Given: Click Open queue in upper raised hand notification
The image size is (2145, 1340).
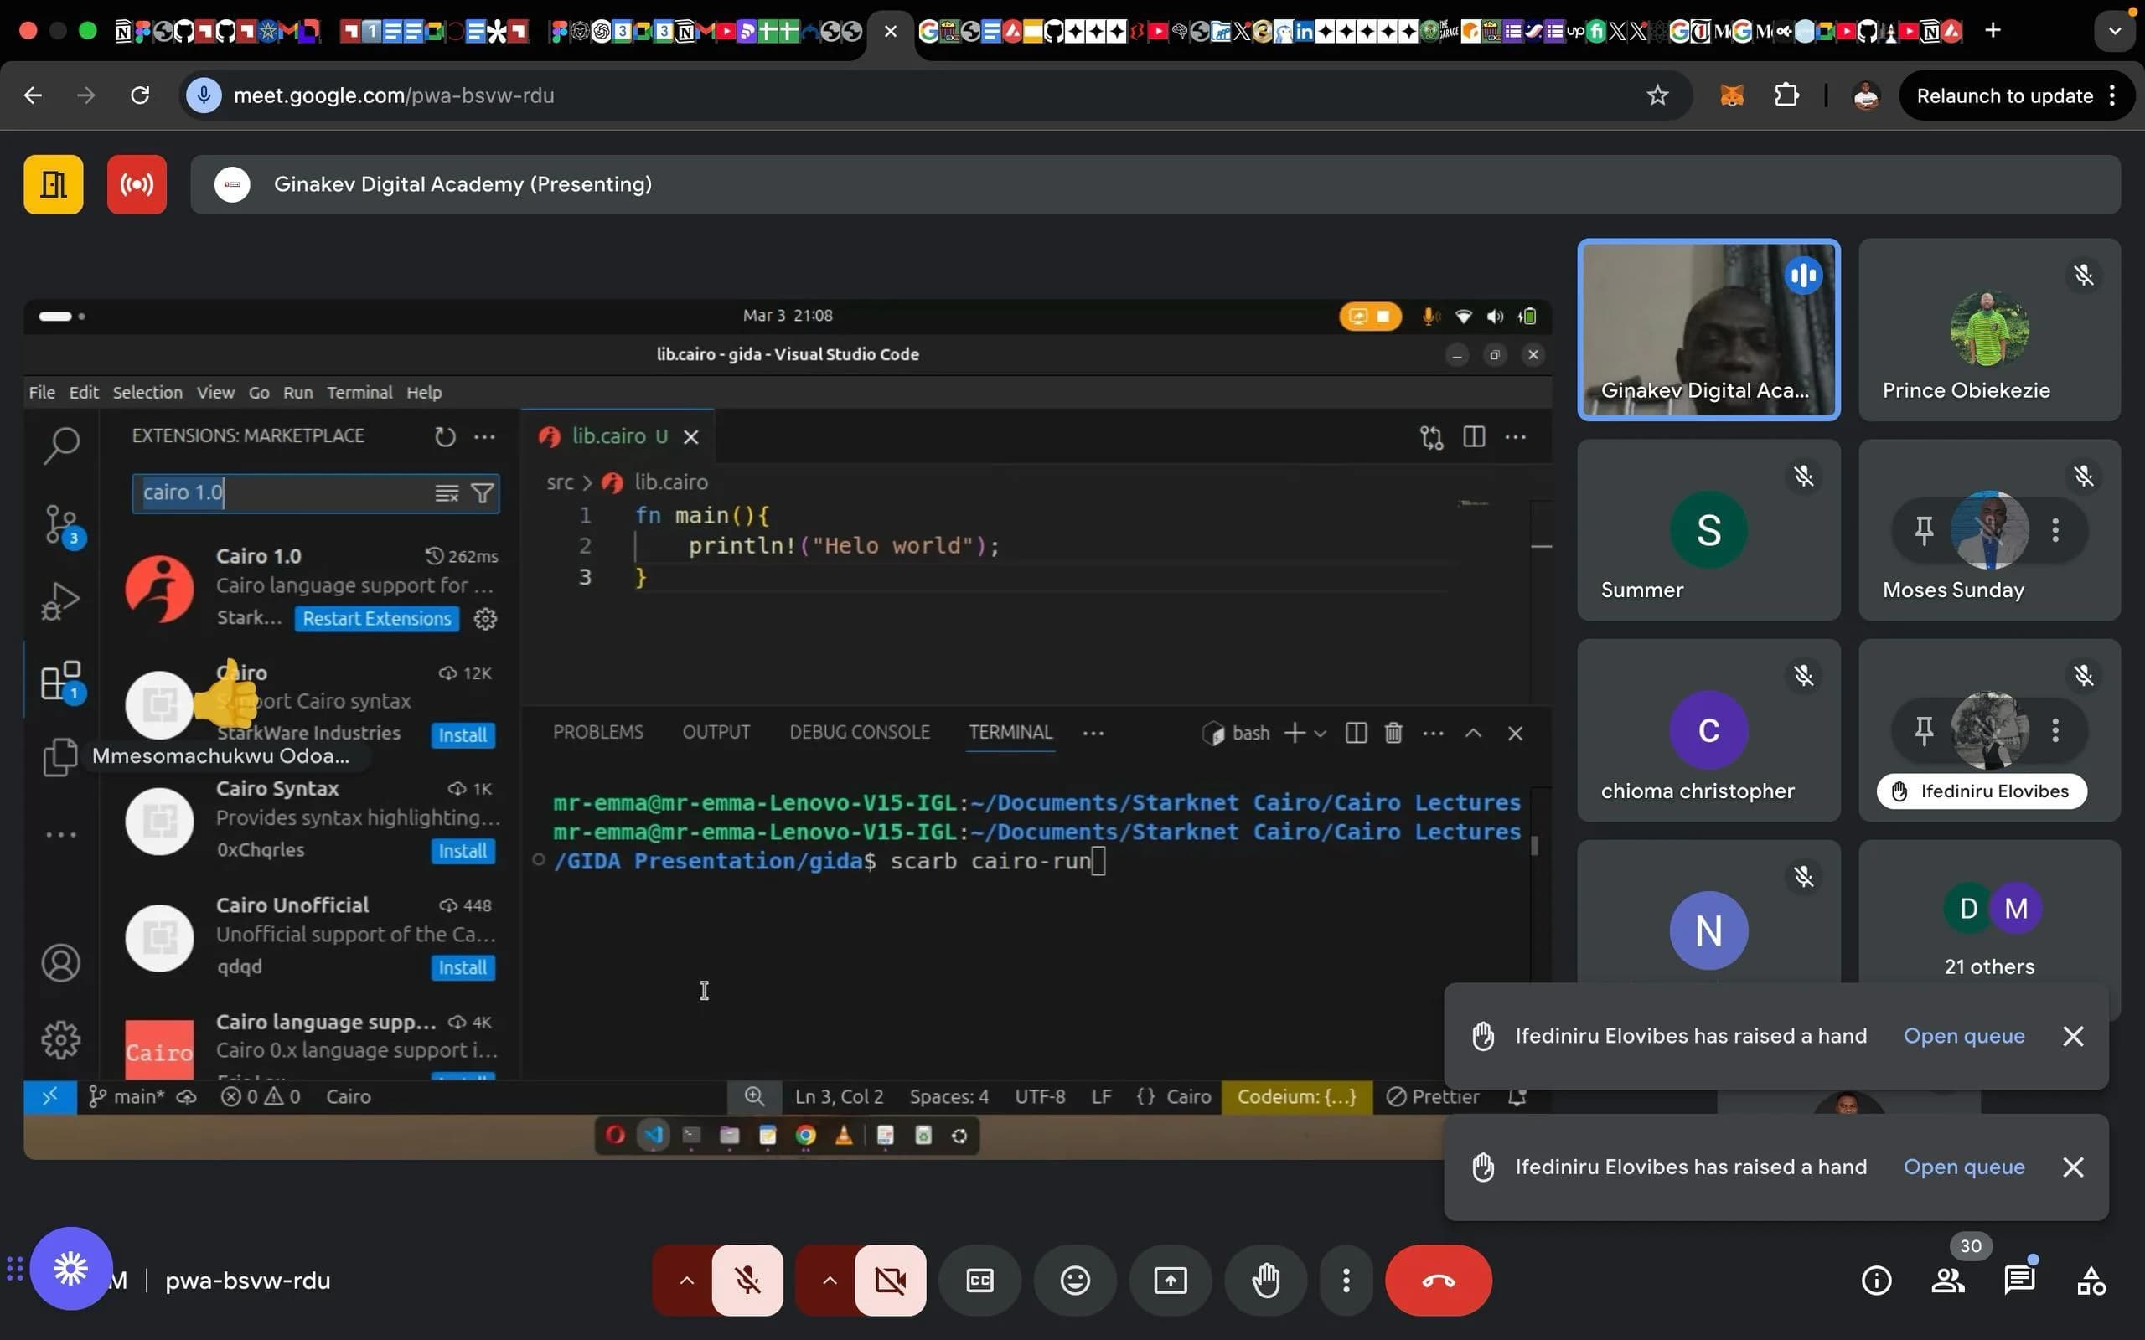Looking at the screenshot, I should click(1963, 1035).
